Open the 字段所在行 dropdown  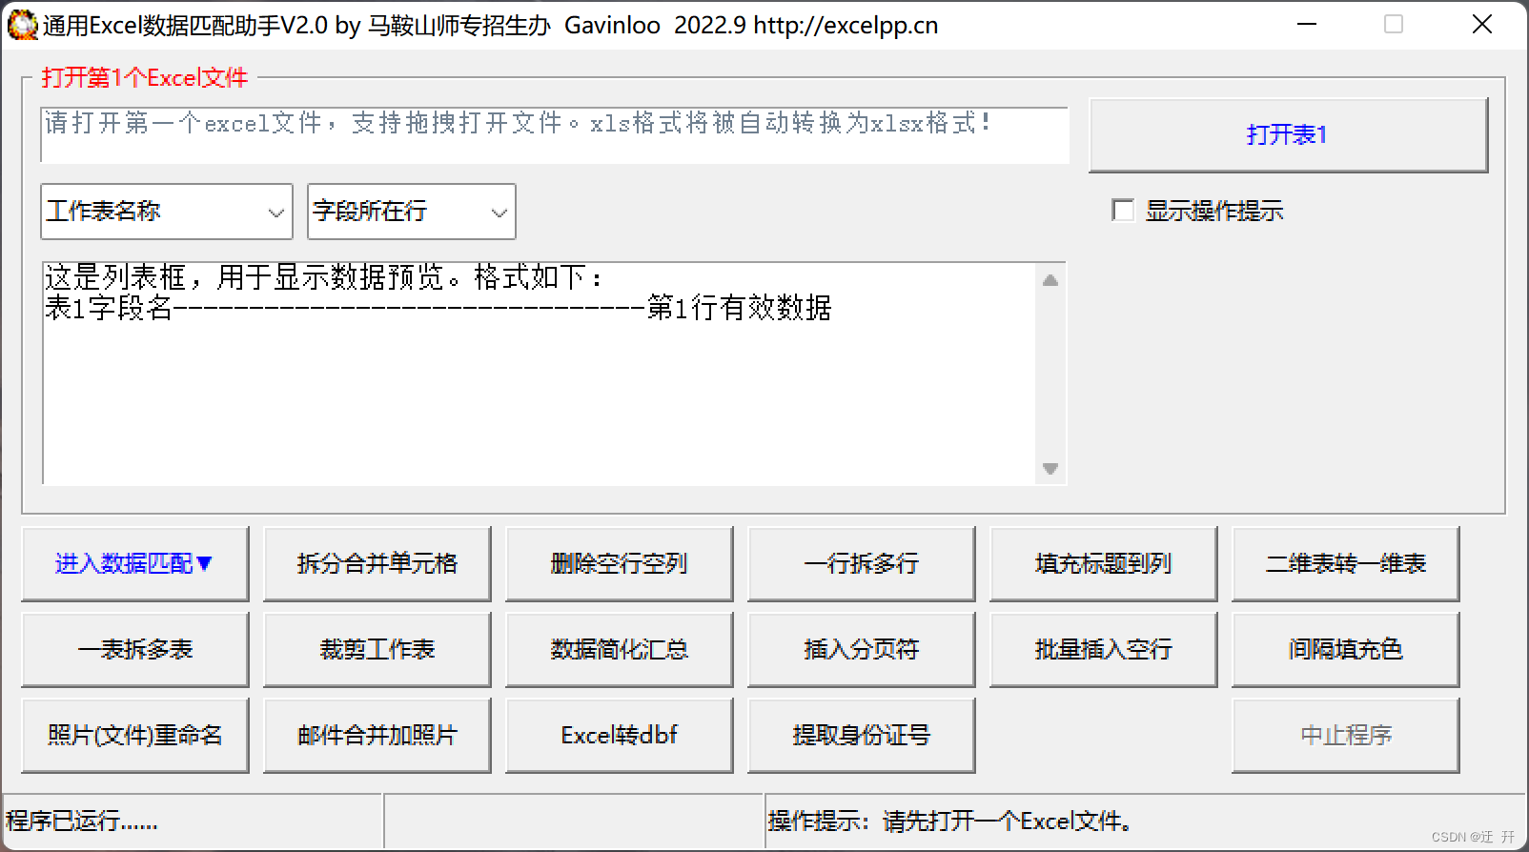[x=412, y=212]
